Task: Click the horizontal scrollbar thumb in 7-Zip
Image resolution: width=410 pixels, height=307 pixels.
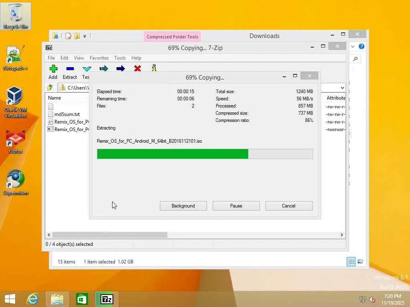Action: [x=110, y=235]
